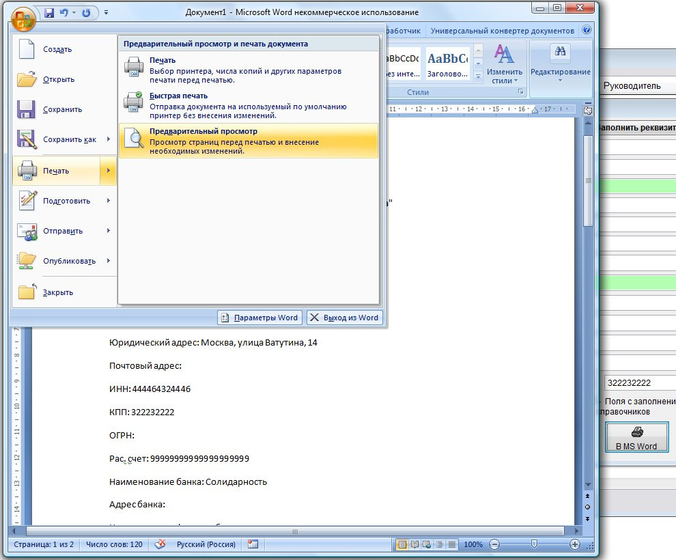Click the round Office button

(23, 19)
